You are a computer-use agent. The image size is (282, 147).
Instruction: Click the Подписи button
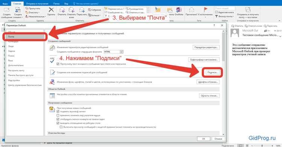click(212, 72)
